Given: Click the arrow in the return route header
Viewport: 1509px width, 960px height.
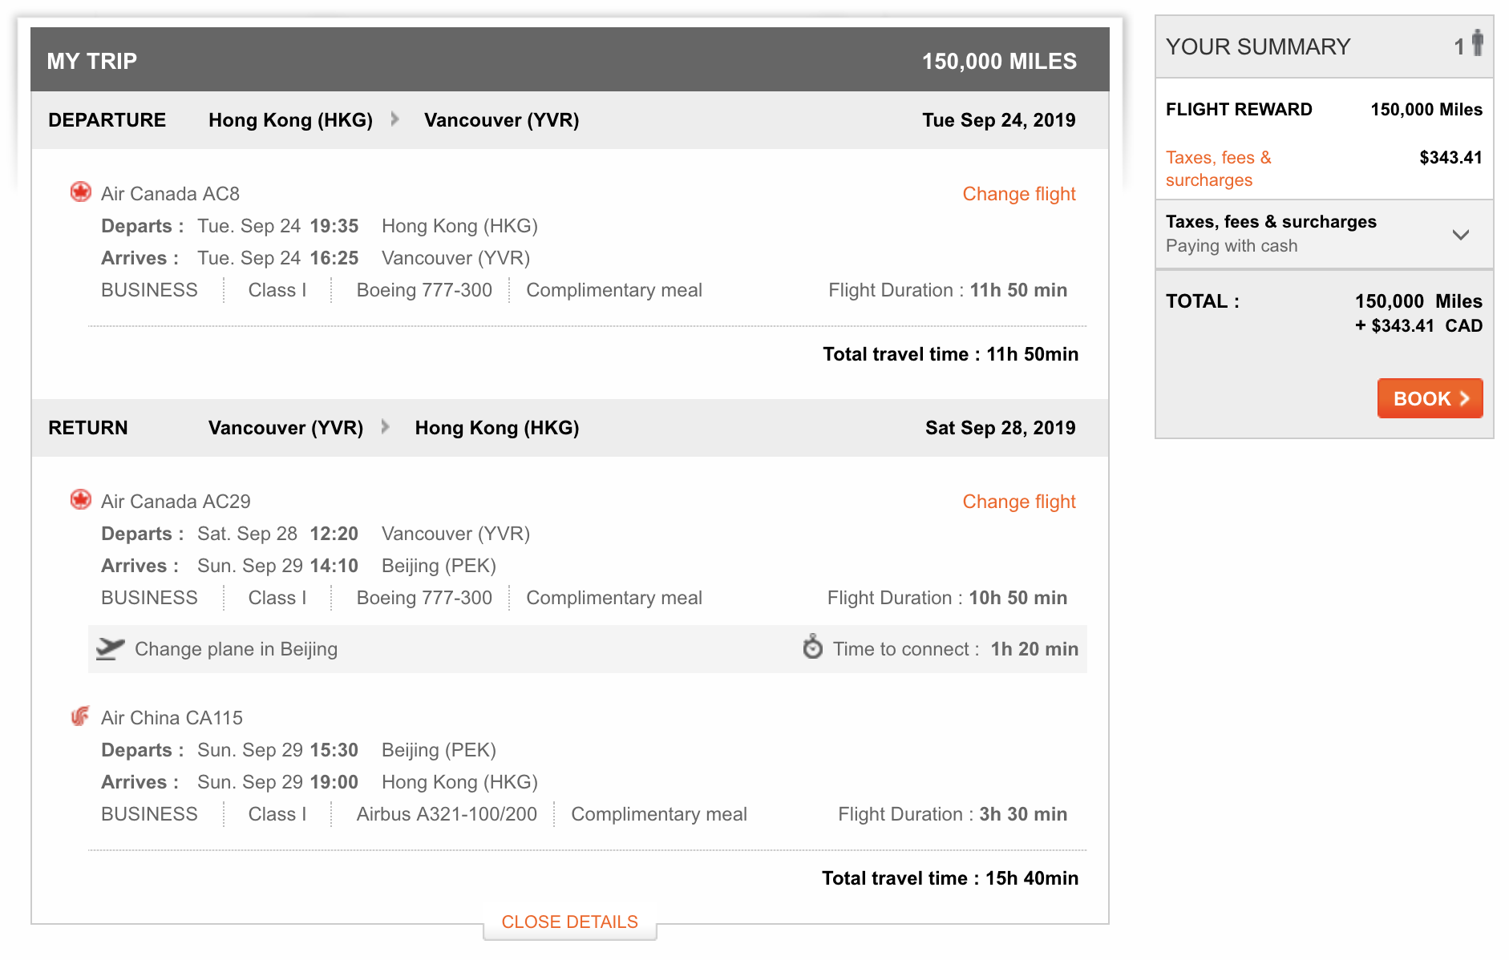Looking at the screenshot, I should [386, 427].
